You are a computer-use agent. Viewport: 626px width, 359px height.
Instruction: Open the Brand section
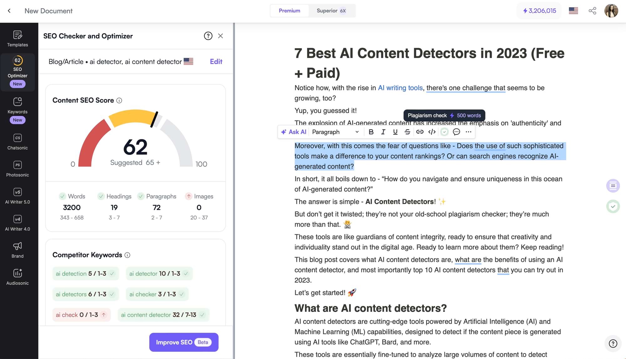[18, 250]
